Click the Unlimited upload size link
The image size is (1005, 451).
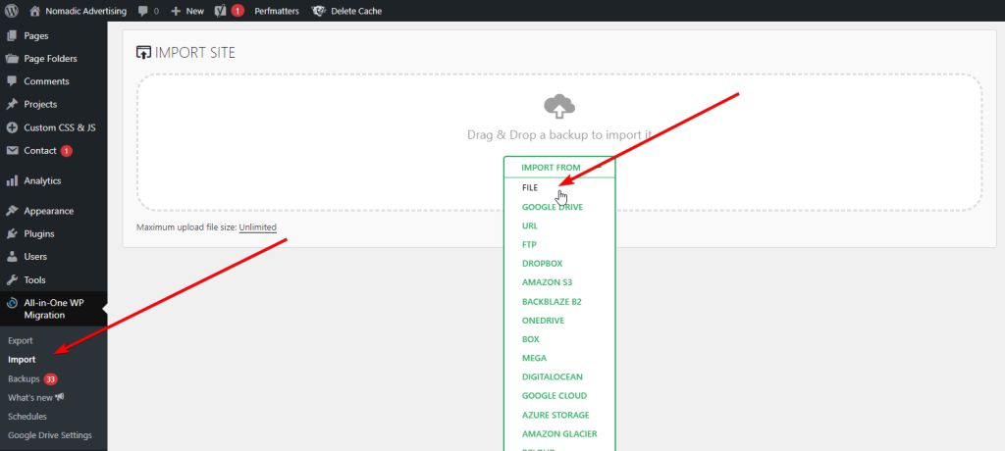coord(258,227)
